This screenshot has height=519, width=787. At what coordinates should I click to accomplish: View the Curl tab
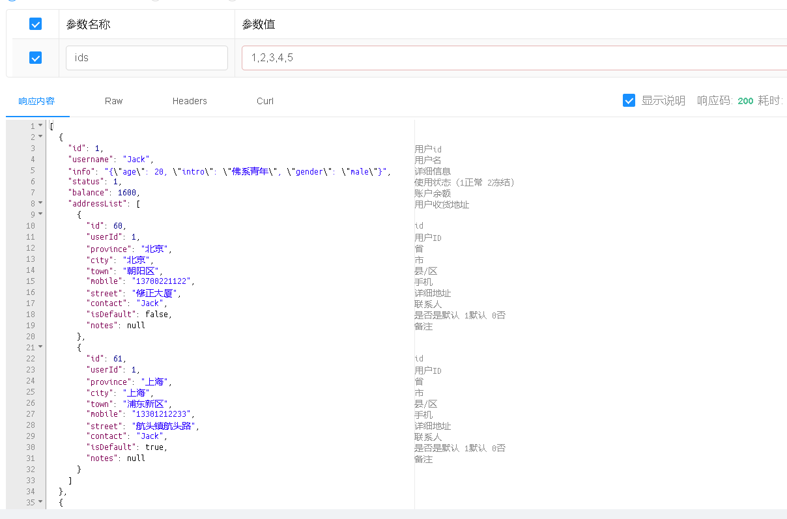265,101
